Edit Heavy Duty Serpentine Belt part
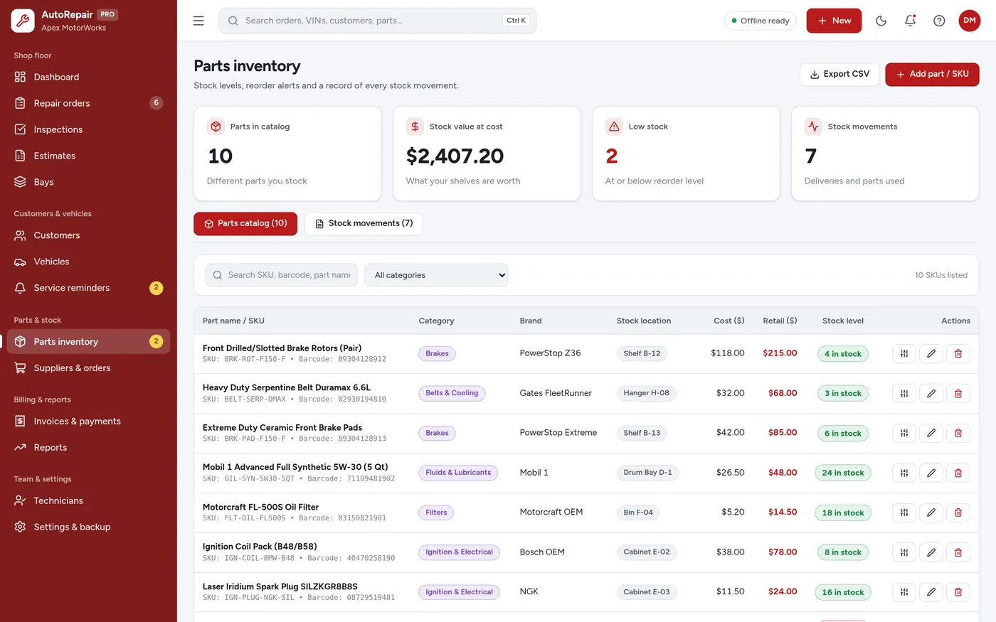The image size is (996, 622). coord(931,393)
